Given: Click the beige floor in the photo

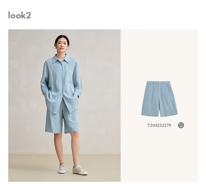Looking at the screenshot, I should click(x=33, y=168).
